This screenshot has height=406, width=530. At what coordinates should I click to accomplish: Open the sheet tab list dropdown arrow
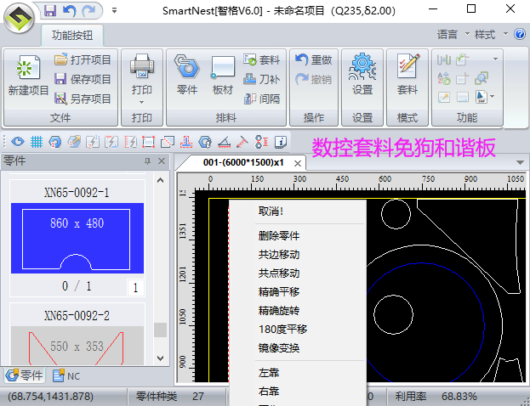point(520,163)
